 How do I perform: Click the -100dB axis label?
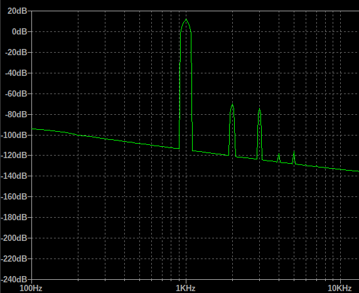click(14, 135)
